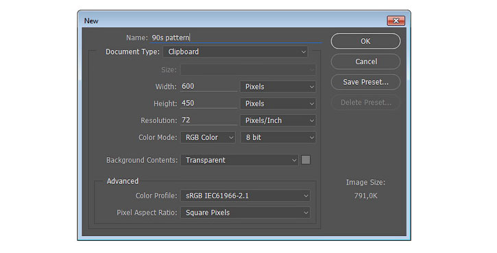Open the 8 bit depth dropdown
Viewport: 497px width, 253px height.
278,137
